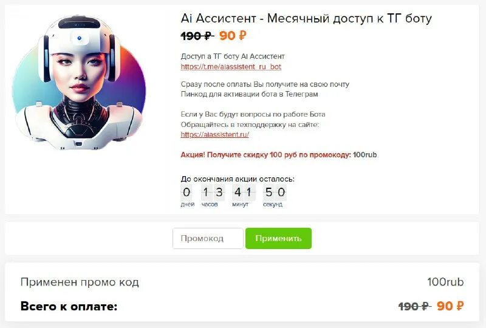The height and width of the screenshot is (328, 486).
Task: Click the orange 90 ₽ price under title
Action: click(233, 36)
